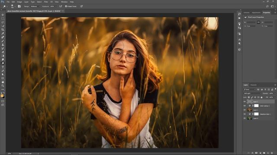277x155 pixels.
Task: Select the Horizontal Type tool
Action: click(x=3, y=67)
